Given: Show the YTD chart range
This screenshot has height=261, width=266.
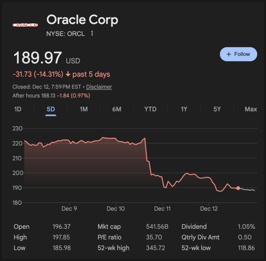Looking at the screenshot, I should pyautogui.click(x=150, y=109).
